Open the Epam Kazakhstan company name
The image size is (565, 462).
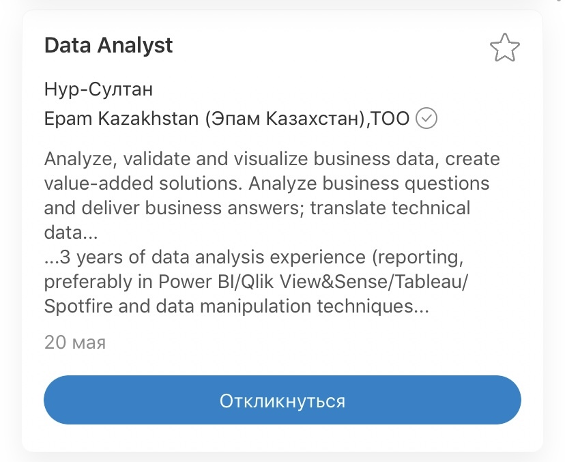pyautogui.click(x=227, y=119)
